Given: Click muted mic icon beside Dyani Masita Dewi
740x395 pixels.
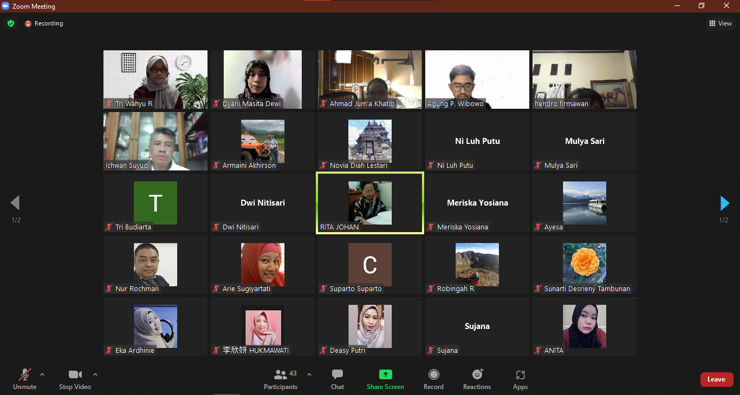Looking at the screenshot, I should click(x=217, y=104).
